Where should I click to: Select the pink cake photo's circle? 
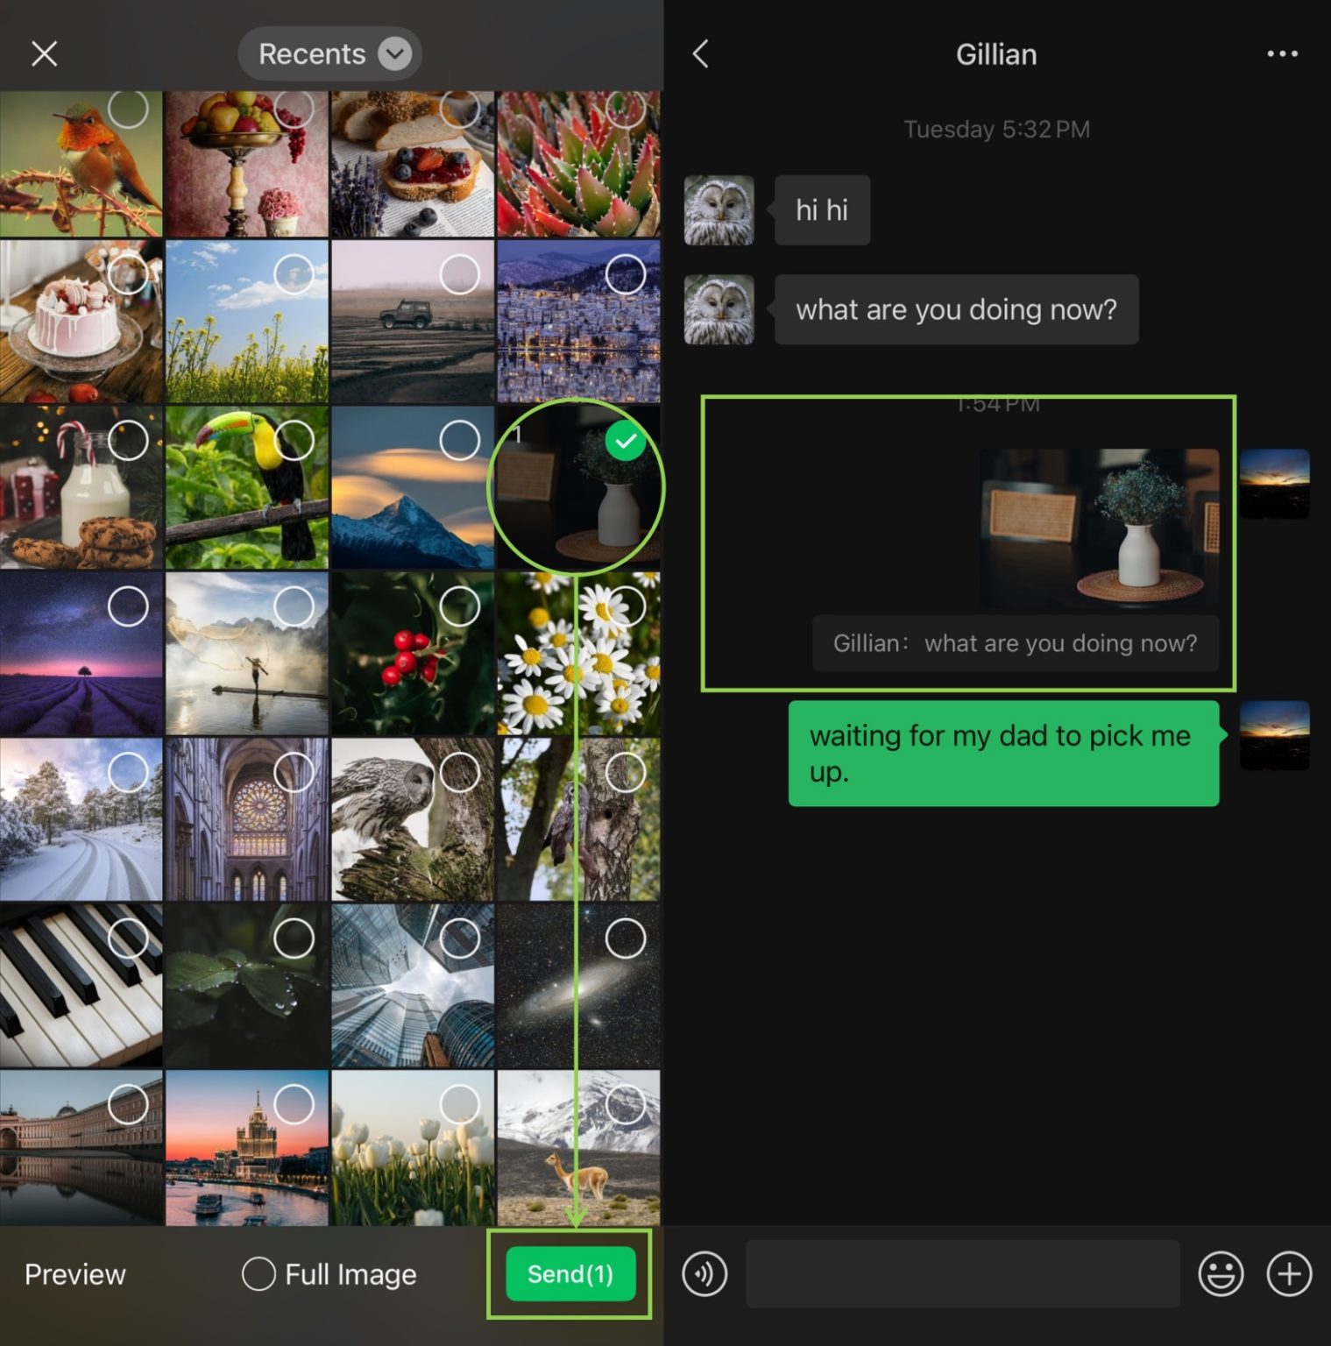click(128, 274)
